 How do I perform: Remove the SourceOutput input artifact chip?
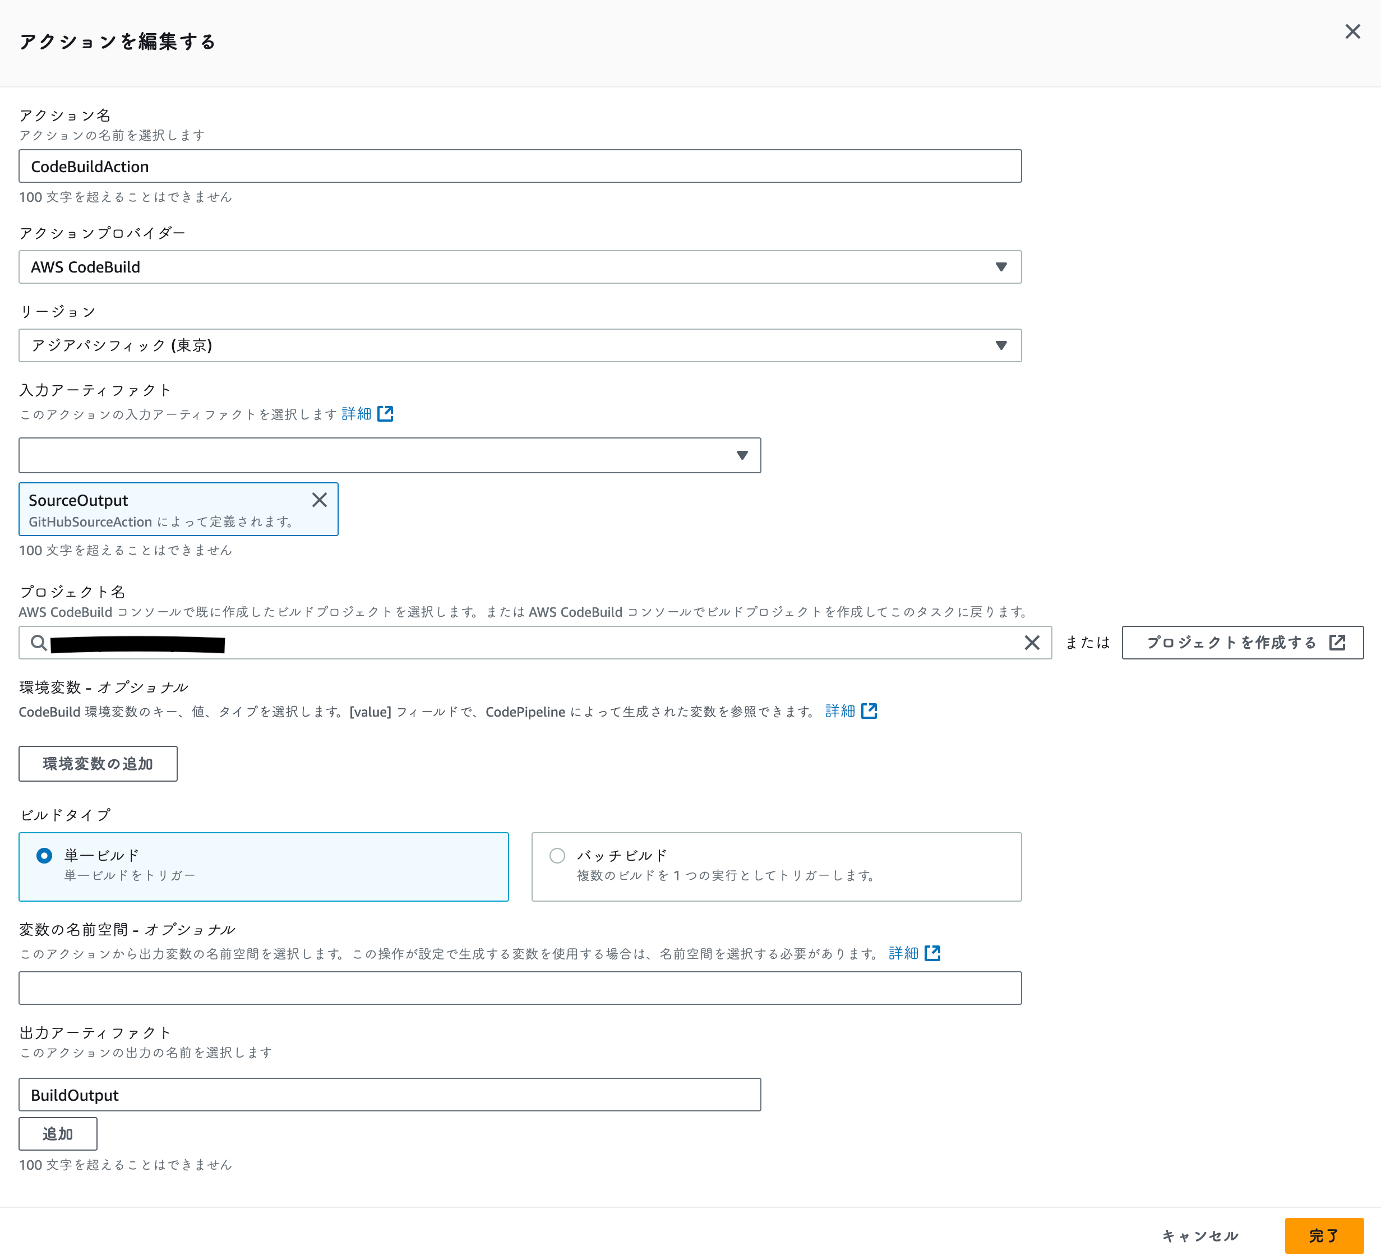(x=319, y=500)
